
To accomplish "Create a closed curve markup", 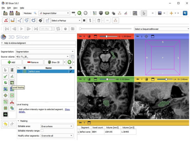I will tap(33, 21).
